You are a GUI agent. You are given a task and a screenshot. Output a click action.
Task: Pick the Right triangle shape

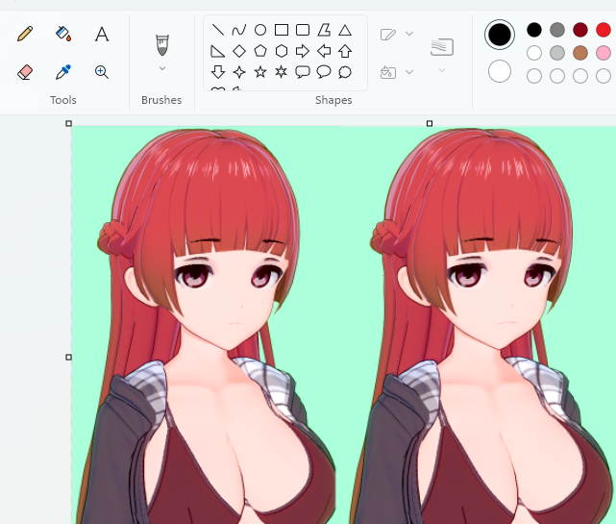click(217, 51)
